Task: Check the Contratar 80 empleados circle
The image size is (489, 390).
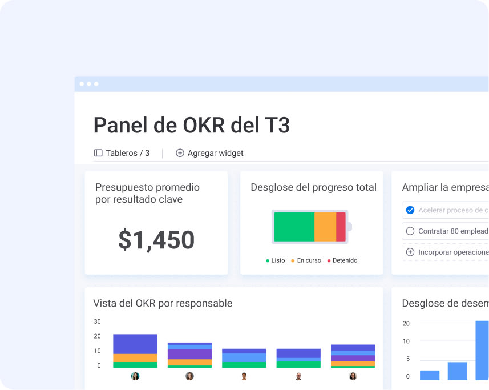Action: tap(410, 231)
